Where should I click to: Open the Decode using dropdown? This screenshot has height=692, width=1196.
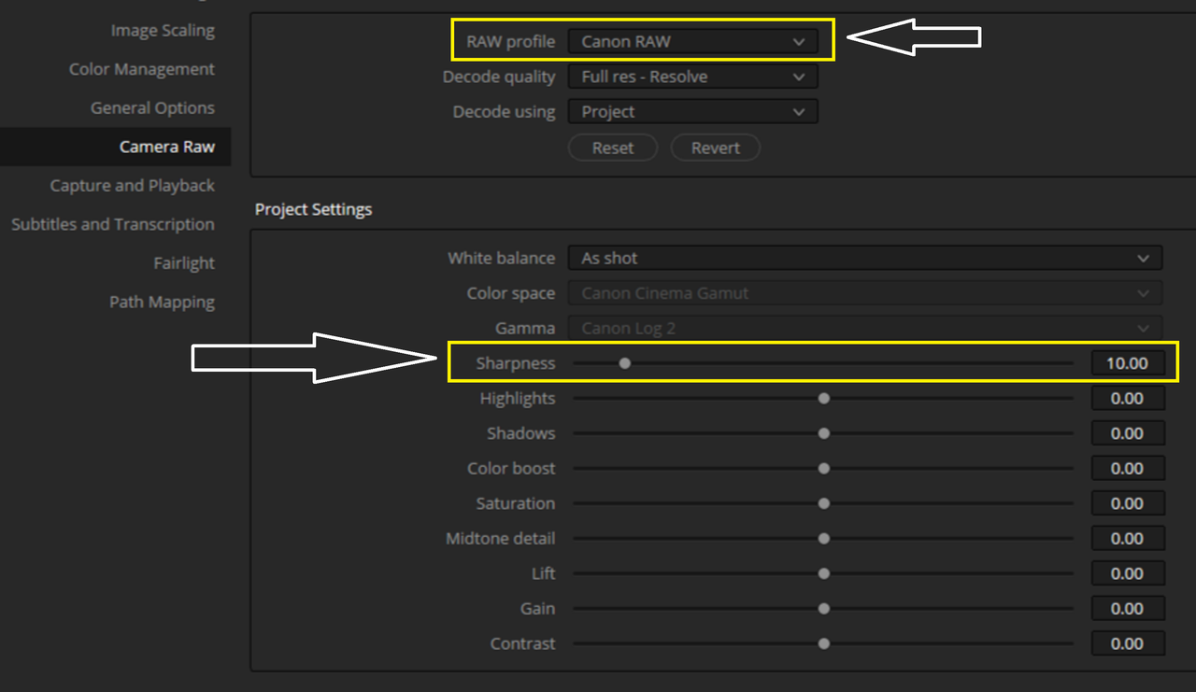coord(692,111)
